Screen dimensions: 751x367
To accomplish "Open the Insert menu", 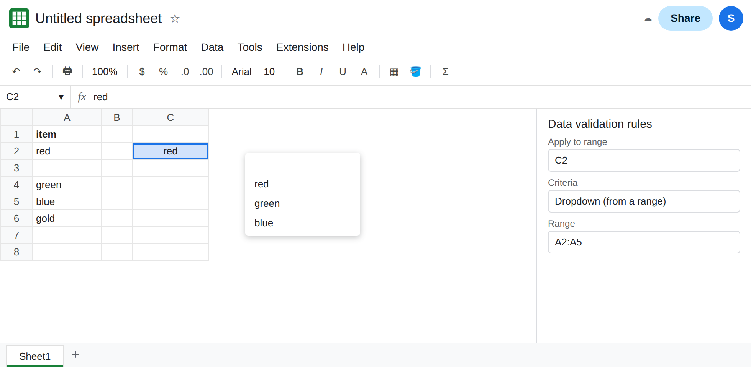I will [x=126, y=47].
